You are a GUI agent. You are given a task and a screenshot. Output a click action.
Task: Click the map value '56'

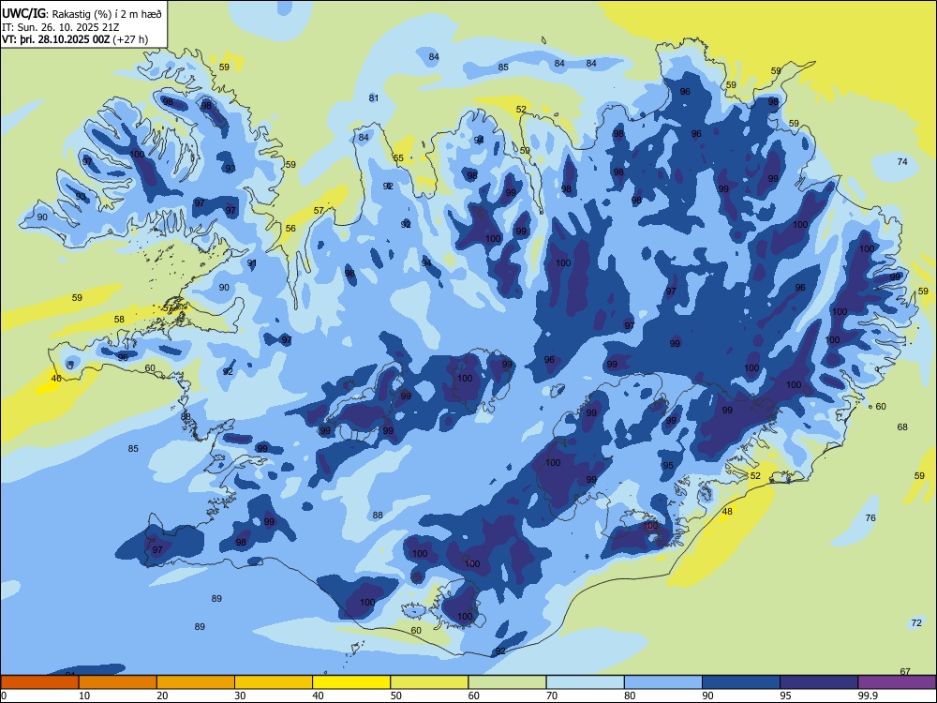coord(290,229)
